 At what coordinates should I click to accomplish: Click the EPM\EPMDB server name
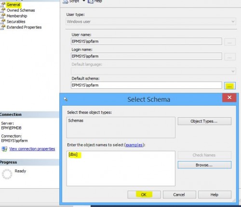tap(11, 128)
